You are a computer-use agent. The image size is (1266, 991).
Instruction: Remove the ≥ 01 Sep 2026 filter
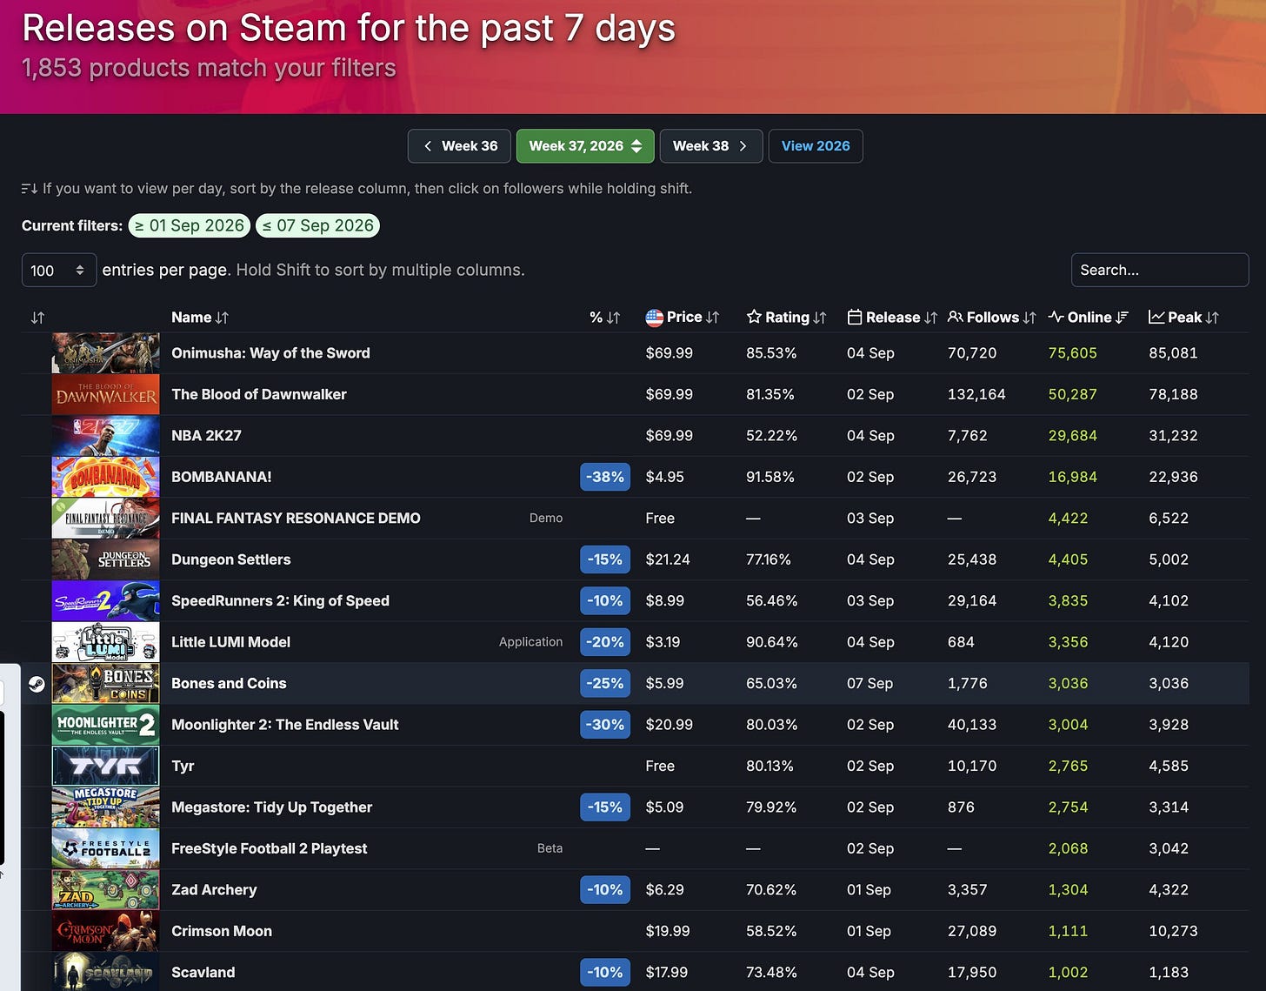pyautogui.click(x=190, y=226)
